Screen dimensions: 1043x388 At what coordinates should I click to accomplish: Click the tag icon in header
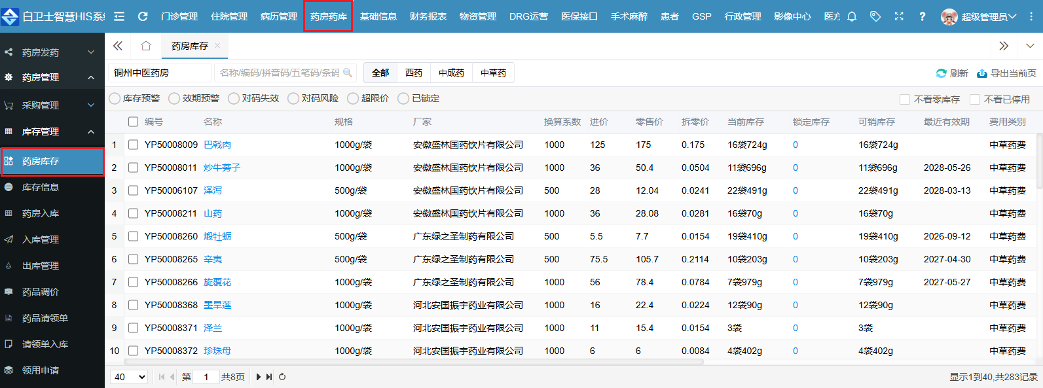point(875,16)
